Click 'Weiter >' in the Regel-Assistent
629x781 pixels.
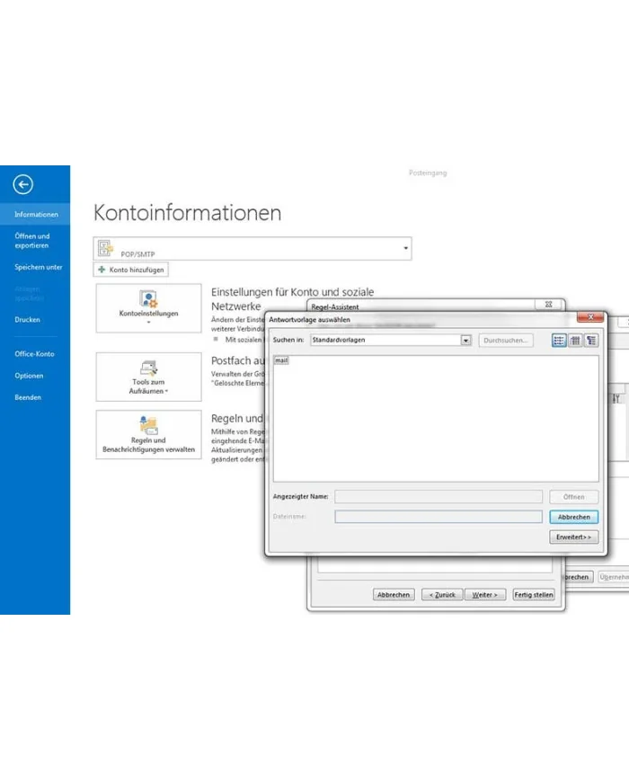(x=485, y=595)
